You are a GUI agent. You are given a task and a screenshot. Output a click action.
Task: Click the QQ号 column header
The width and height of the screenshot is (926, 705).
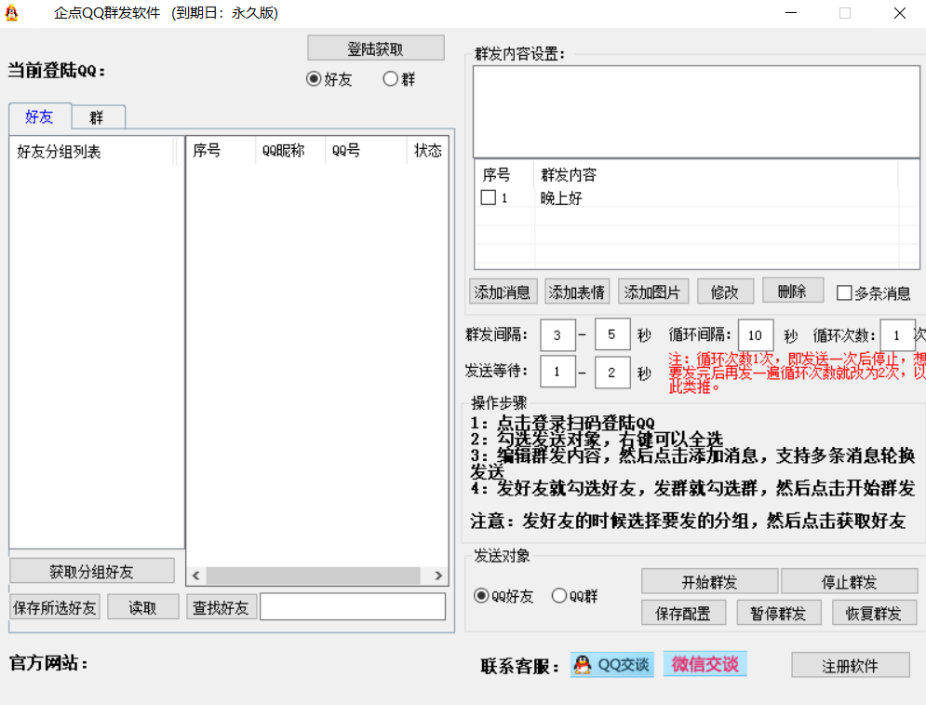pyautogui.click(x=366, y=151)
